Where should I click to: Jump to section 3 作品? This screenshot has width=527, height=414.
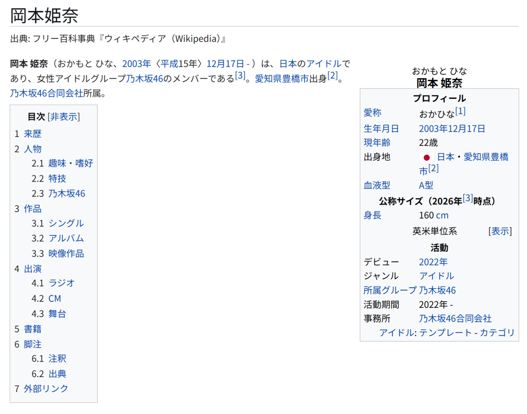point(33,209)
